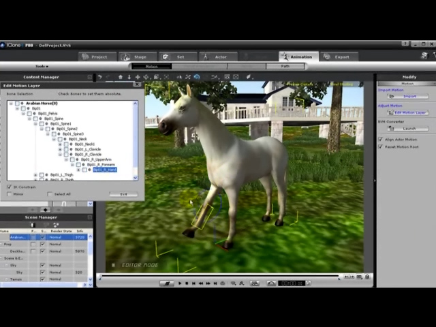436x327 pixels.
Task: Check the Bip01_R_Hand bone checkbox
Action: [84, 170]
